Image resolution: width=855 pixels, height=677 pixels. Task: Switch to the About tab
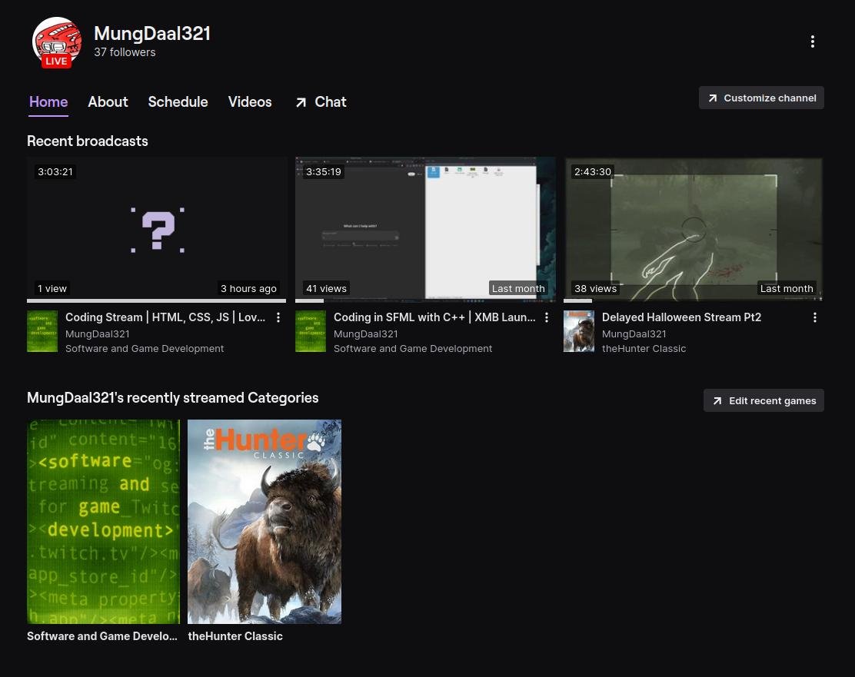[108, 102]
